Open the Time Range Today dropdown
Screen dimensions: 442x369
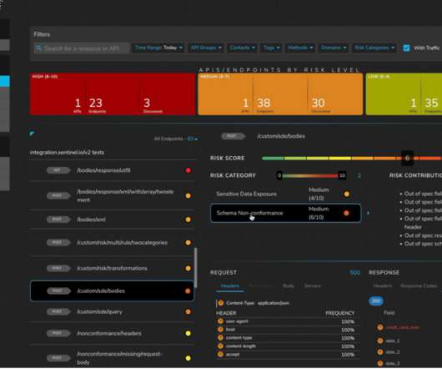coord(158,48)
